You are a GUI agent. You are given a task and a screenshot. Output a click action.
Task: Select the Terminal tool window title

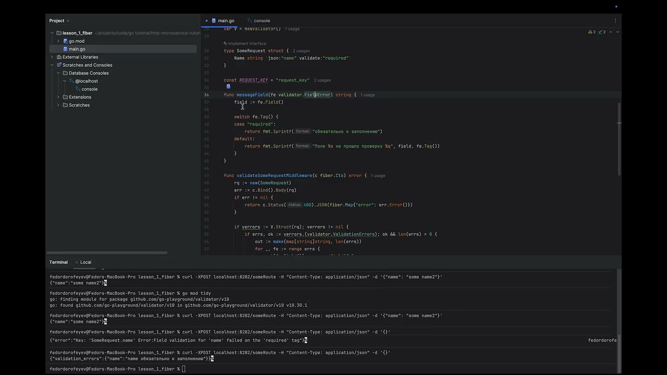(58, 262)
